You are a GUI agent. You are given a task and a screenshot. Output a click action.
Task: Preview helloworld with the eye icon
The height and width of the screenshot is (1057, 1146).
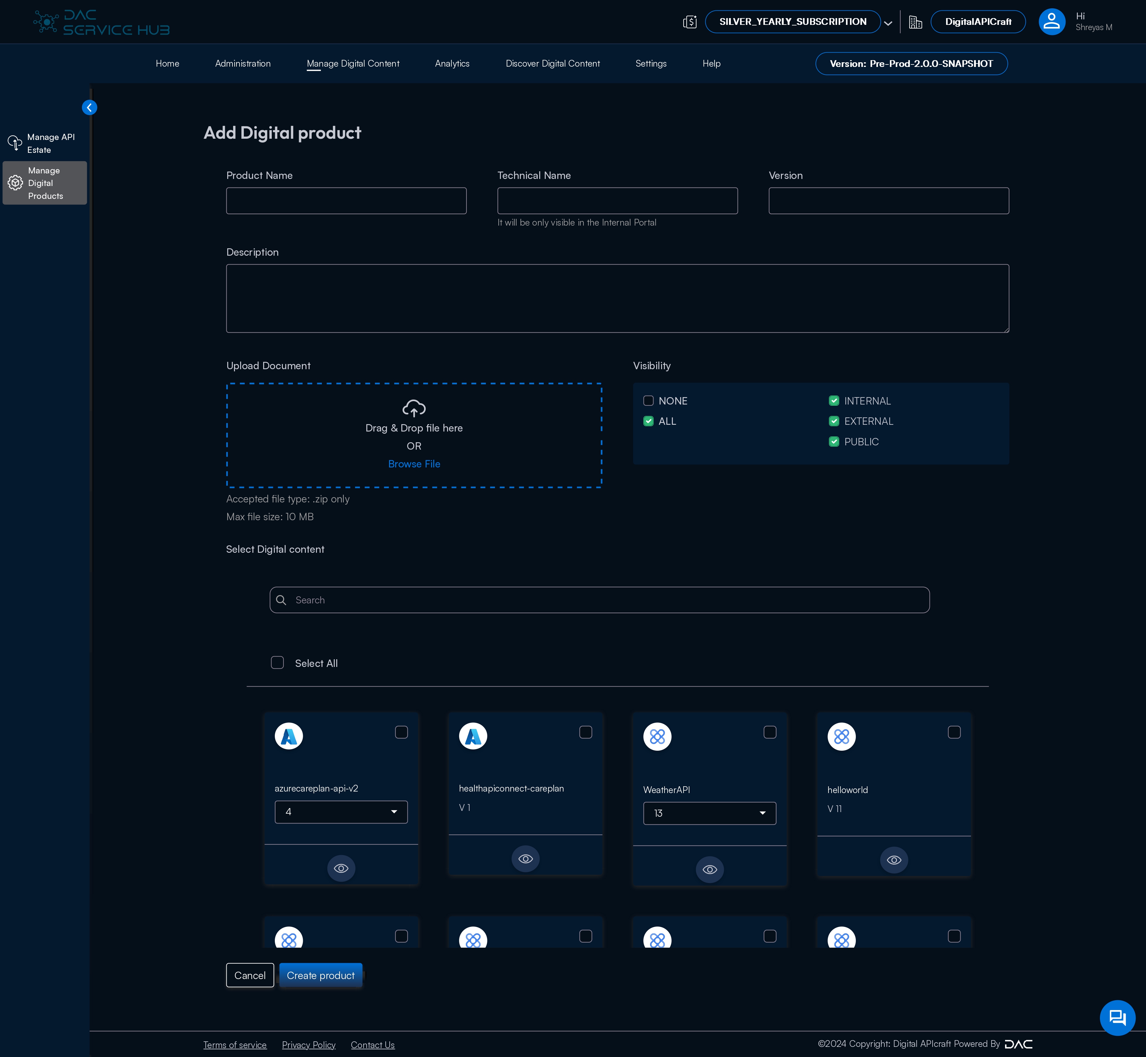click(x=894, y=860)
